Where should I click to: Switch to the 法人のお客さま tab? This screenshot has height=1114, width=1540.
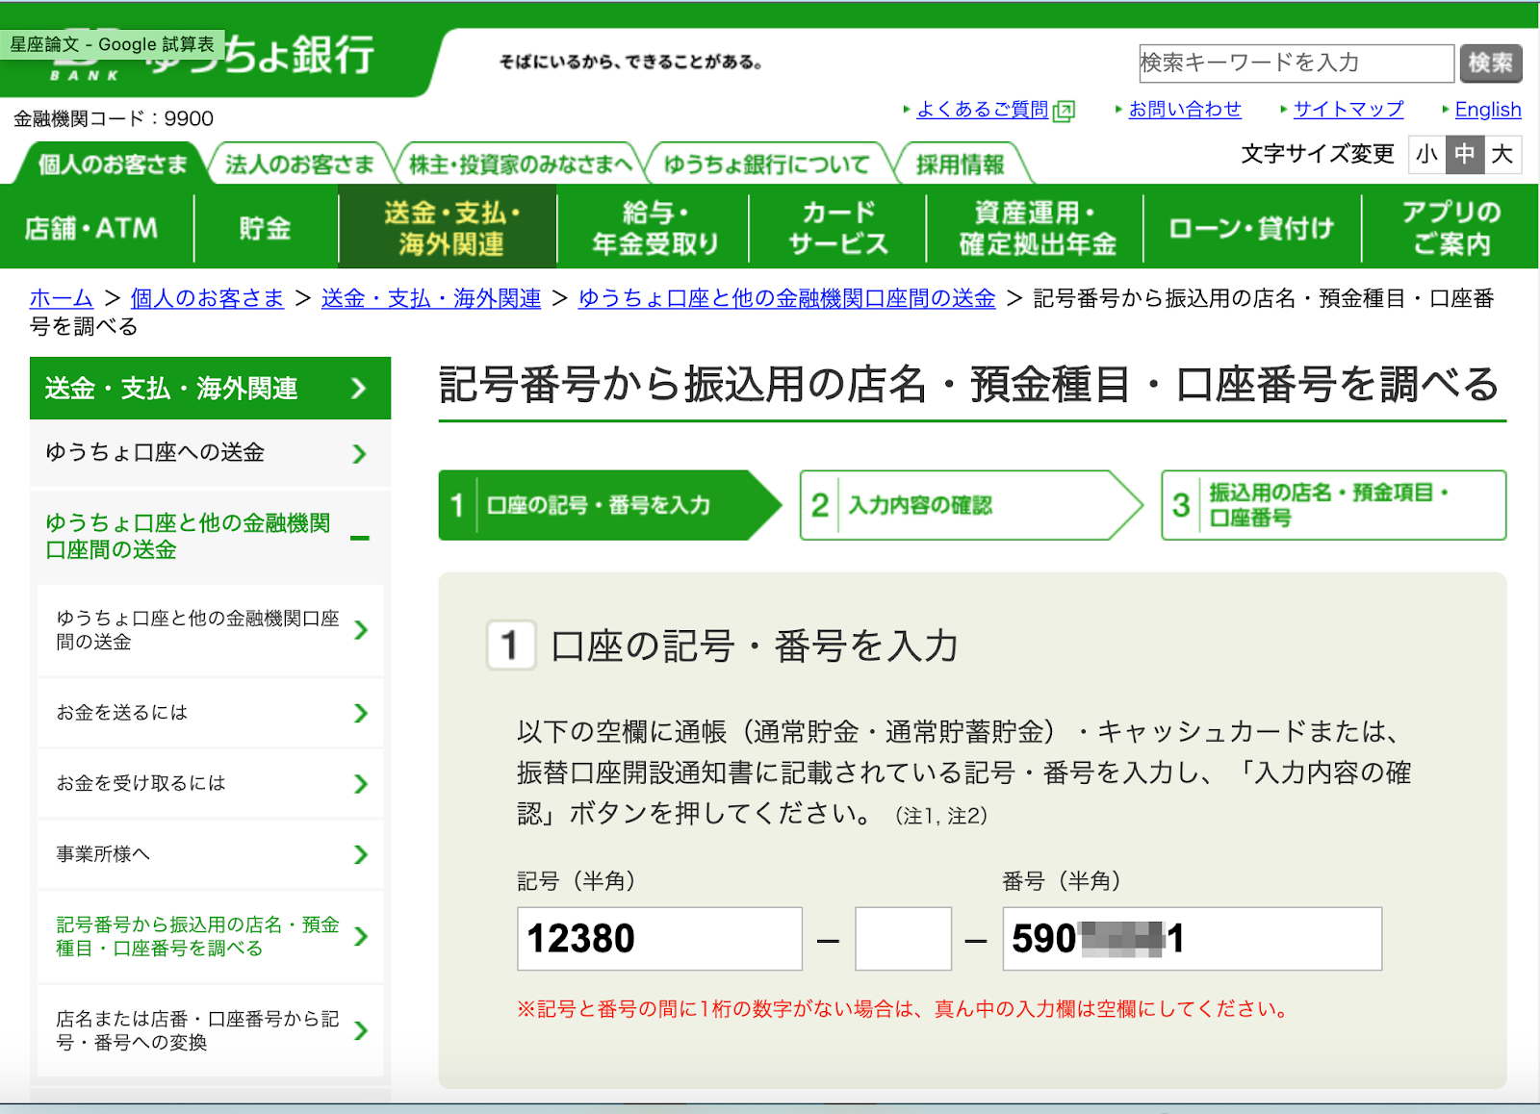tap(299, 165)
